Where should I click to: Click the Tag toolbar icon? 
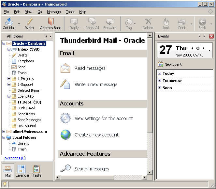pos(129,22)
